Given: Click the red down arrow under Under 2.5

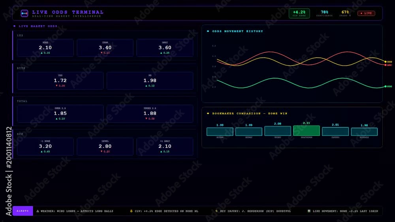Looking at the screenshot, I should pos(147,119).
